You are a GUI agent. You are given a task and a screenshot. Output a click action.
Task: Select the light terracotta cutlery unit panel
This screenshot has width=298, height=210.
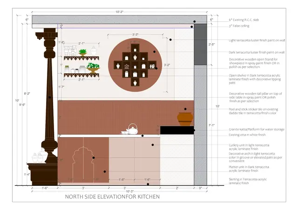tap(135, 160)
